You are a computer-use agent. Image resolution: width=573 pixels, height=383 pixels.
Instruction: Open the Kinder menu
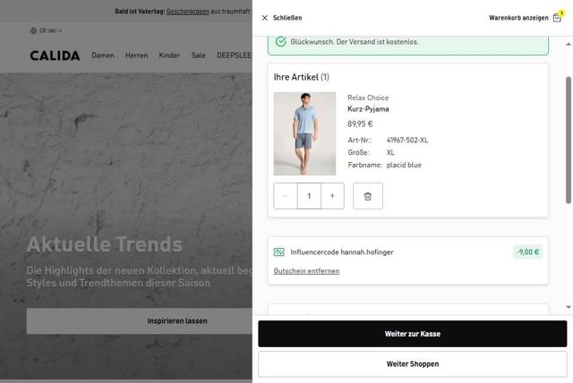[169, 55]
